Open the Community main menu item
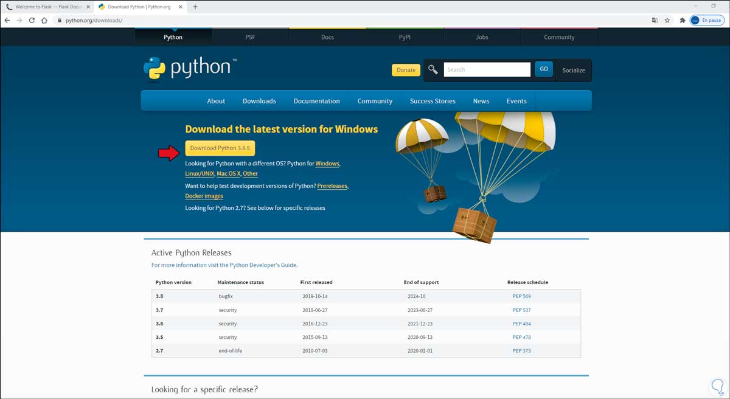This screenshot has width=730, height=399. pyautogui.click(x=375, y=101)
